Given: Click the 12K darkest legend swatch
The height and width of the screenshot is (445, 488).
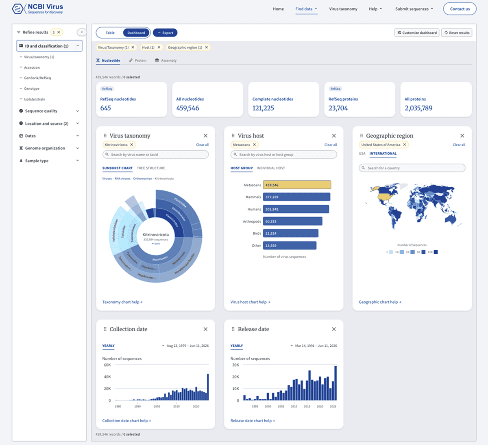Looking at the screenshot, I should pyautogui.click(x=436, y=252).
